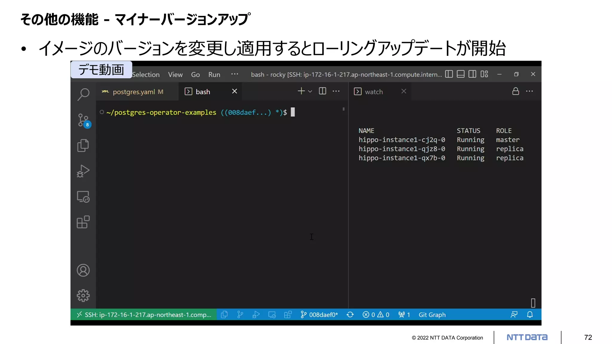Expand the launch profile dropdown chevron
612x344 pixels.
310,91
